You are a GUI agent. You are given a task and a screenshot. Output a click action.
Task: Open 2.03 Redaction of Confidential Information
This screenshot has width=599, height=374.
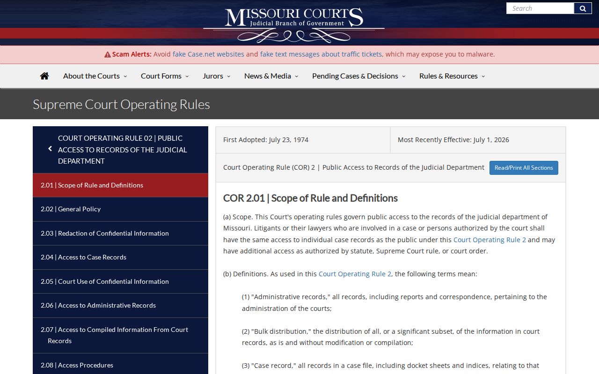click(x=120, y=233)
